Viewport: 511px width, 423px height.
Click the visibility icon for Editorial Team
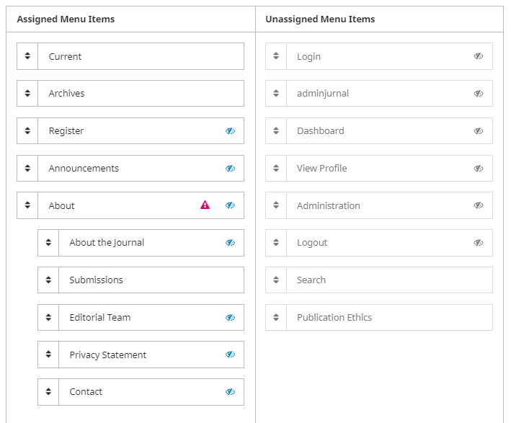click(230, 318)
